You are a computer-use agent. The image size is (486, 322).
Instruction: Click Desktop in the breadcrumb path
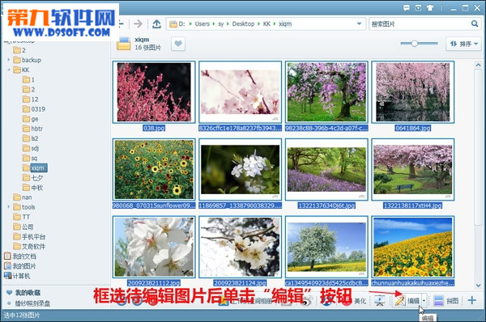[x=243, y=23]
